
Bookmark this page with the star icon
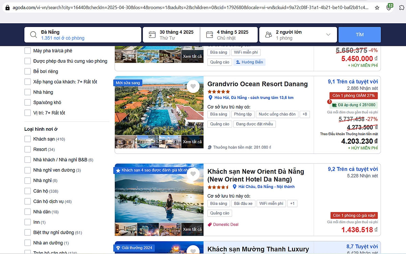[377, 7]
